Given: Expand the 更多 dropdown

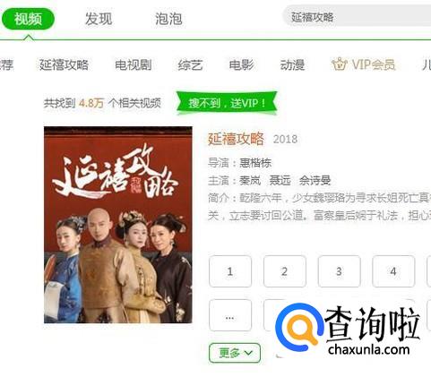Looking at the screenshot, I should [235, 353].
